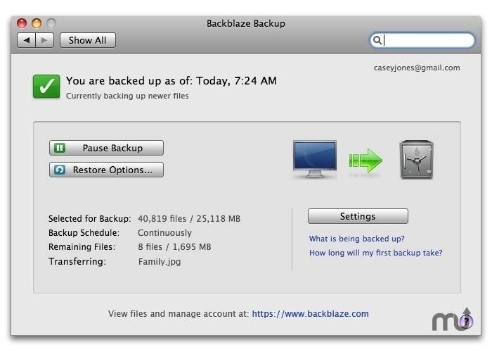The height and width of the screenshot is (352, 492).
Task: Visit the https://www.backblaze.com link
Action: 311,314
